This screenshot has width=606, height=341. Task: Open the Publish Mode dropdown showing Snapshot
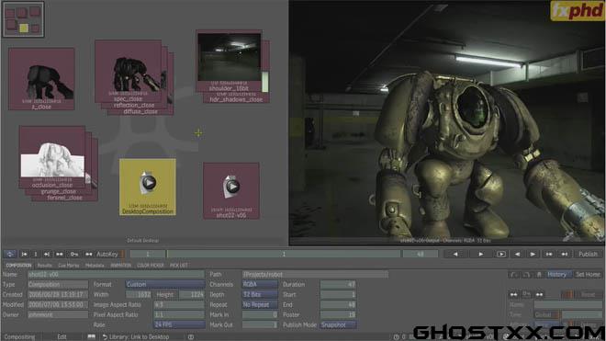coord(338,324)
